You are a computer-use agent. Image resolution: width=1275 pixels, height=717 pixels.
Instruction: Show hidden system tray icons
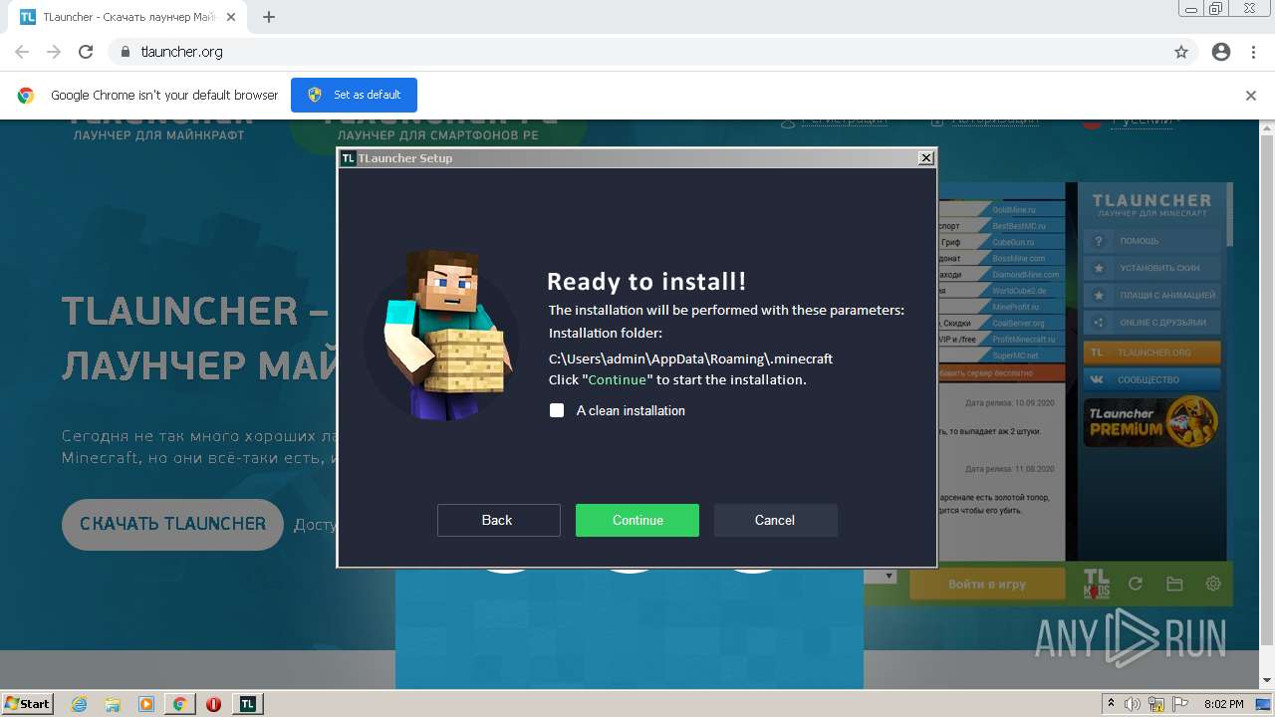[1111, 704]
